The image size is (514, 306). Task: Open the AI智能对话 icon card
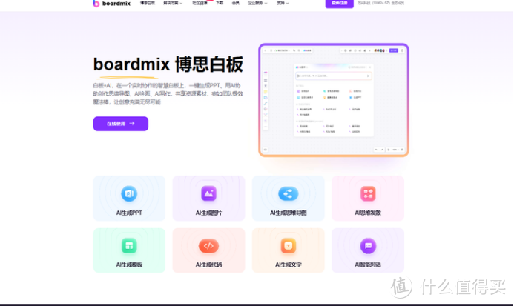(x=368, y=250)
